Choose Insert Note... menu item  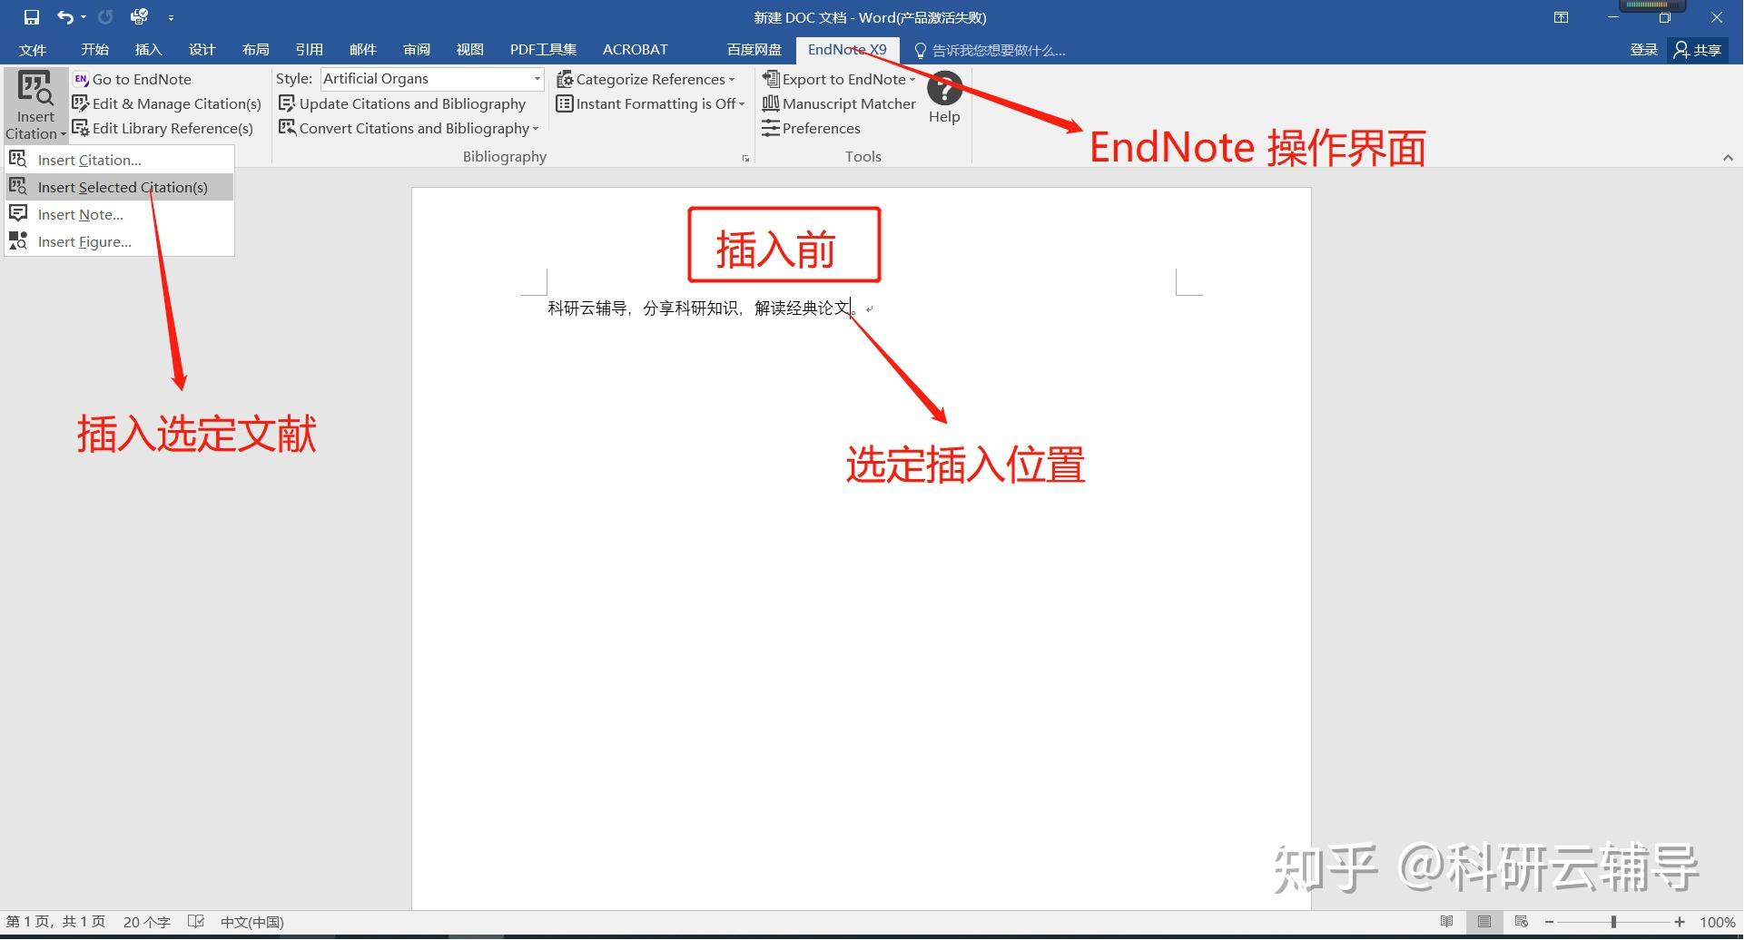(119, 214)
